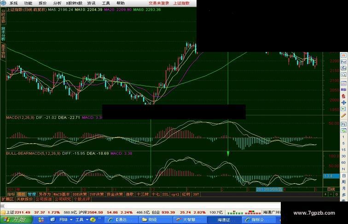Select the 周 weekly period
This screenshot has width=348, height=224.
343,182
